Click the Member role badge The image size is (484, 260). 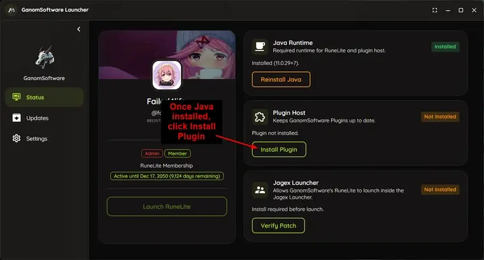(x=178, y=154)
